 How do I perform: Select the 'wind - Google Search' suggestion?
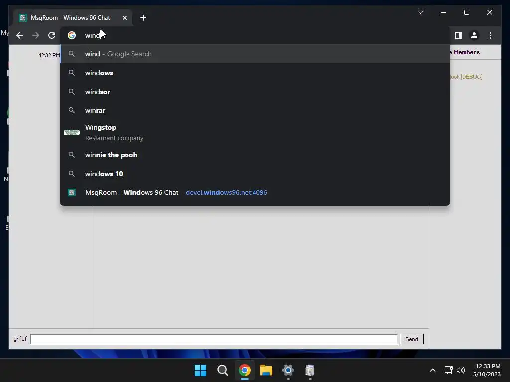pyautogui.click(x=255, y=54)
